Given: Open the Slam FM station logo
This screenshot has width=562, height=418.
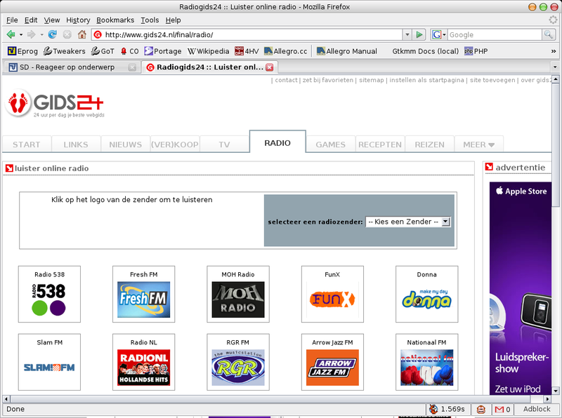Looking at the screenshot, I should pyautogui.click(x=49, y=368).
